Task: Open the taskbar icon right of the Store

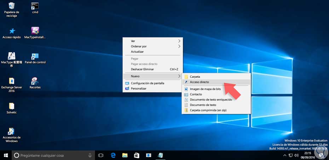Action: [x=149, y=155]
